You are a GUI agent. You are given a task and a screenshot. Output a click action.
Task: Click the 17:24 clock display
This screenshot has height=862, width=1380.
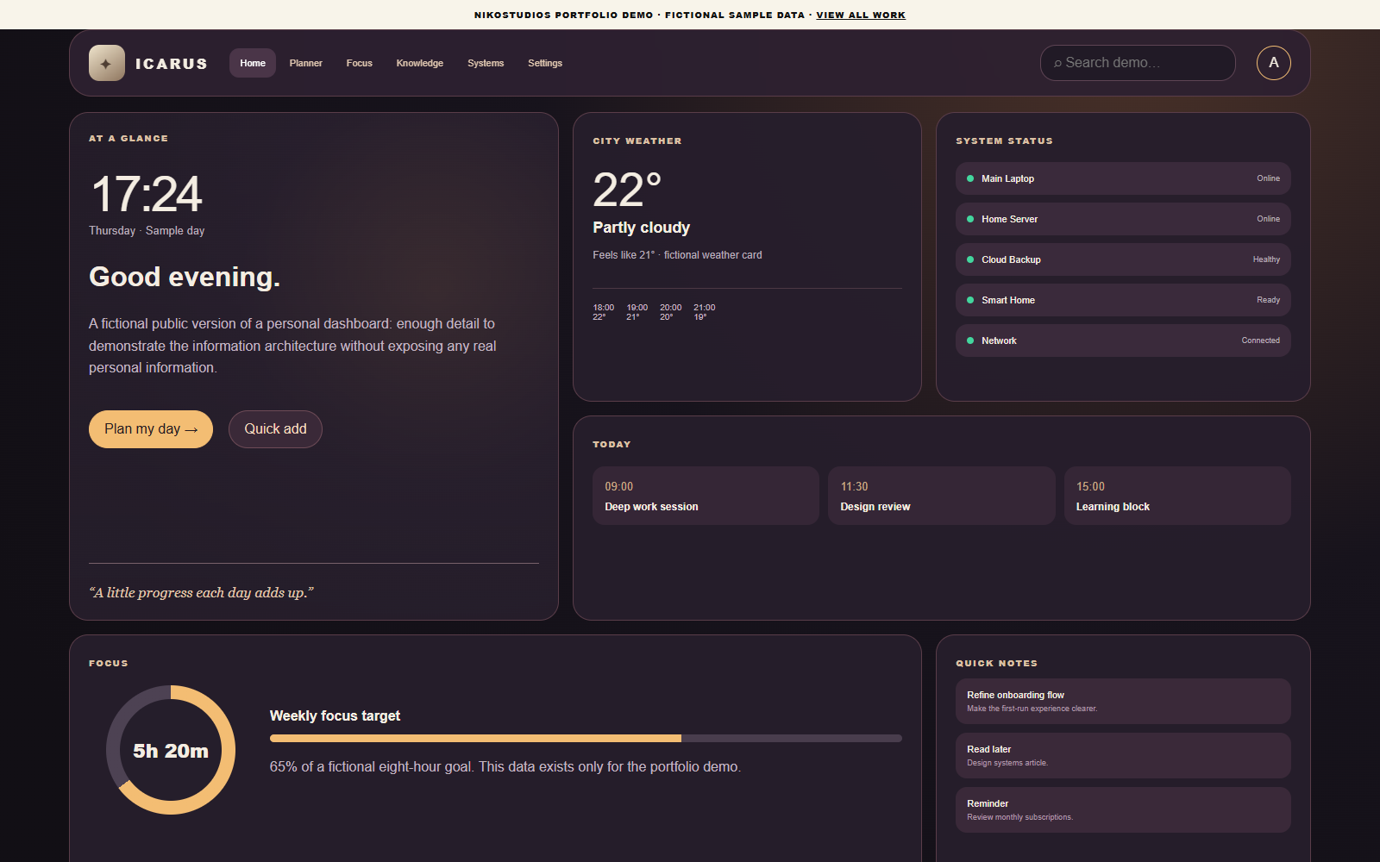coord(146,194)
